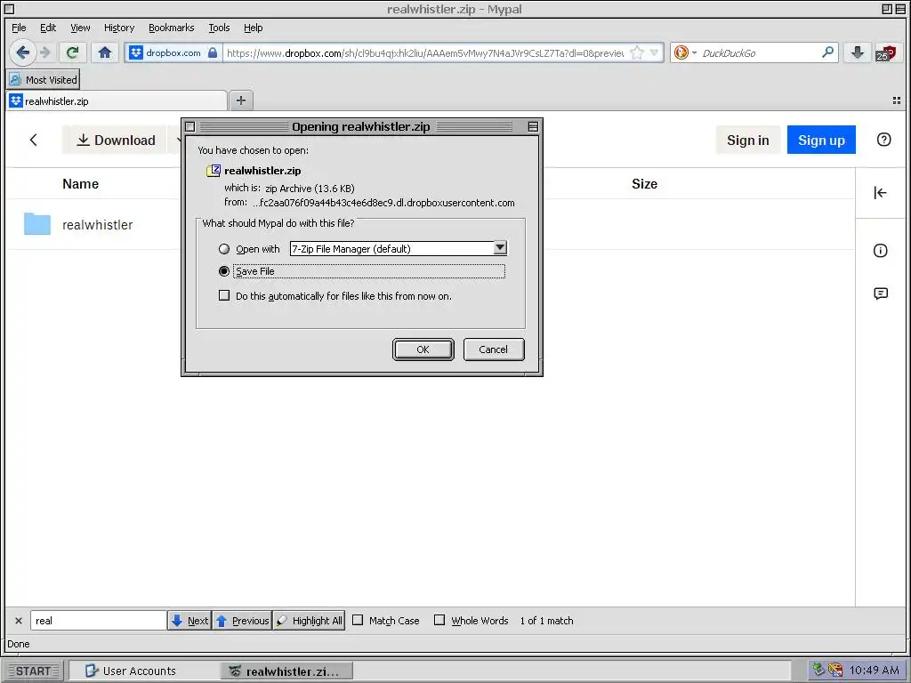
Task: Click the find bar text field
Action: click(98, 620)
